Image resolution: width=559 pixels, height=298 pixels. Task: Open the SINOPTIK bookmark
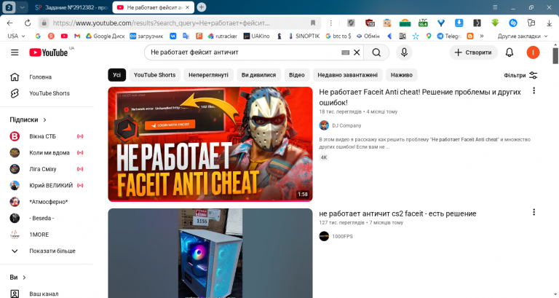pos(304,36)
